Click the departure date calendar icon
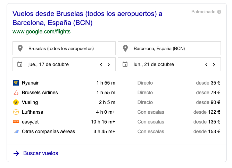 (20, 64)
